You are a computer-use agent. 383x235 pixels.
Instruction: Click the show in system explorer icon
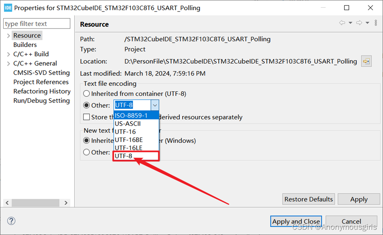tap(366, 61)
